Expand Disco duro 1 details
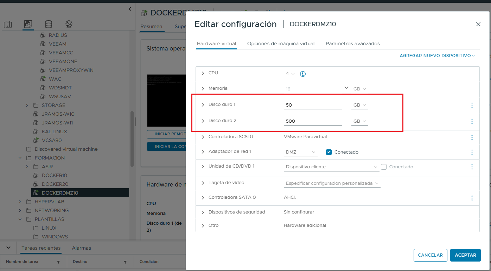 tap(203, 105)
